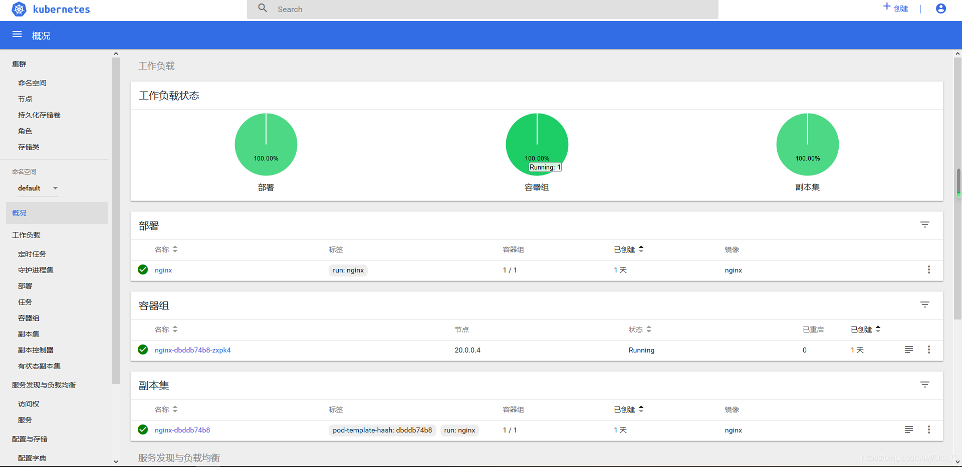Open filter for the 容器组 card
962x467 pixels.
click(x=925, y=304)
